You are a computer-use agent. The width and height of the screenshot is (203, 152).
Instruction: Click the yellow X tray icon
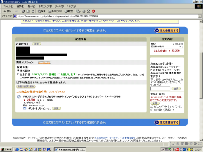point(191,150)
